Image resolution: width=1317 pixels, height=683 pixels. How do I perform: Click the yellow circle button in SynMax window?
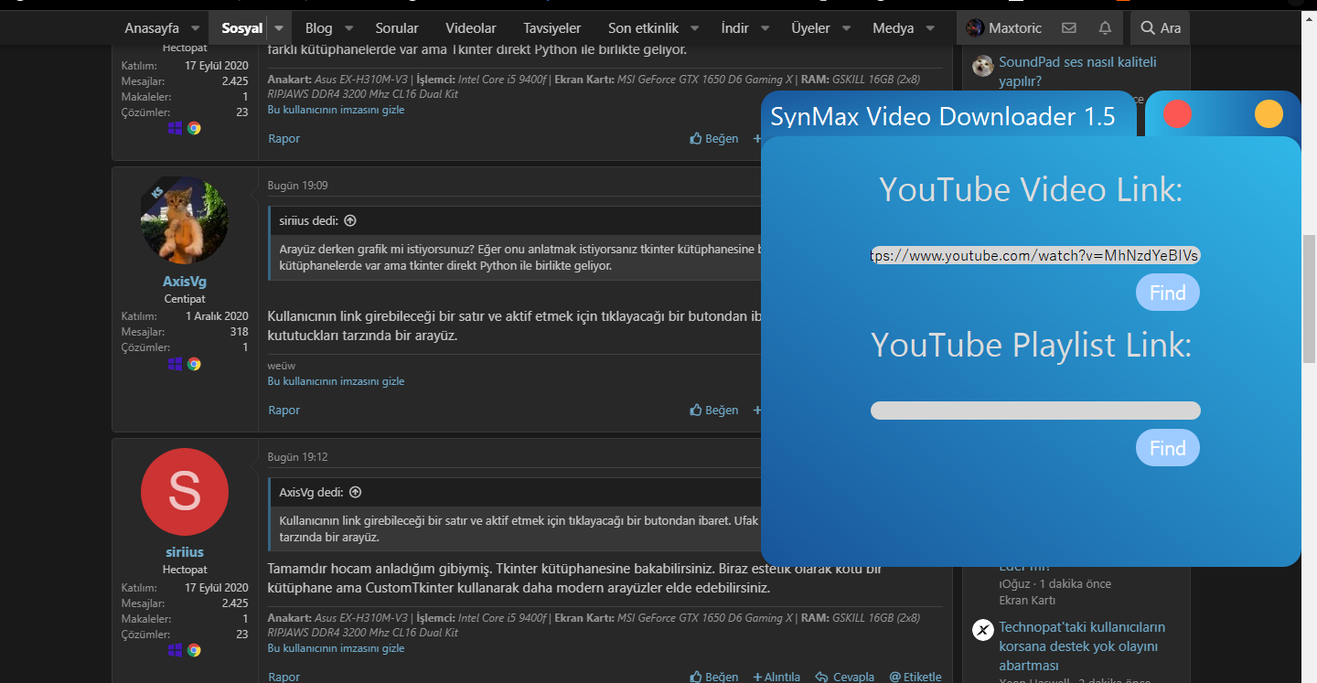(x=1269, y=114)
